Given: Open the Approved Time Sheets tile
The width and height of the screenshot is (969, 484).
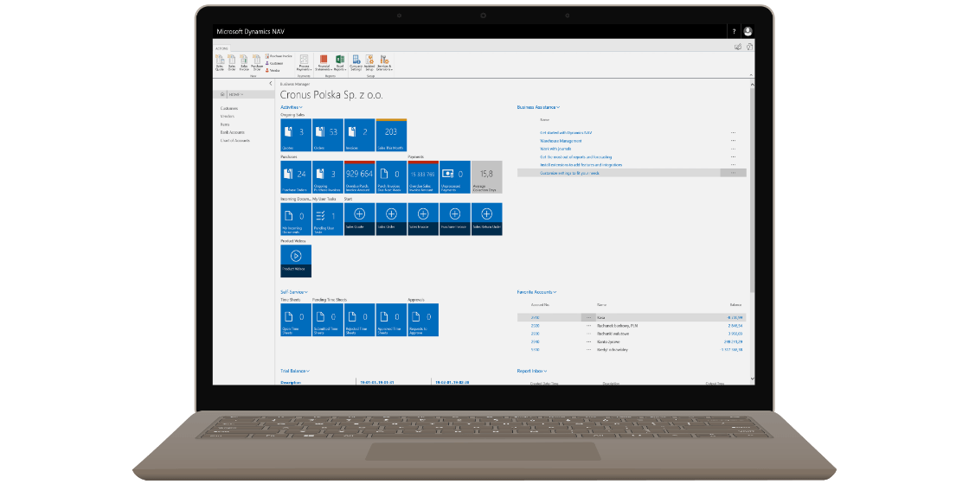Looking at the screenshot, I should tap(391, 320).
